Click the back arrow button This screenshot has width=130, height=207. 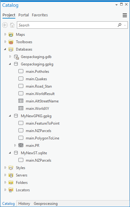(x=5, y=25)
